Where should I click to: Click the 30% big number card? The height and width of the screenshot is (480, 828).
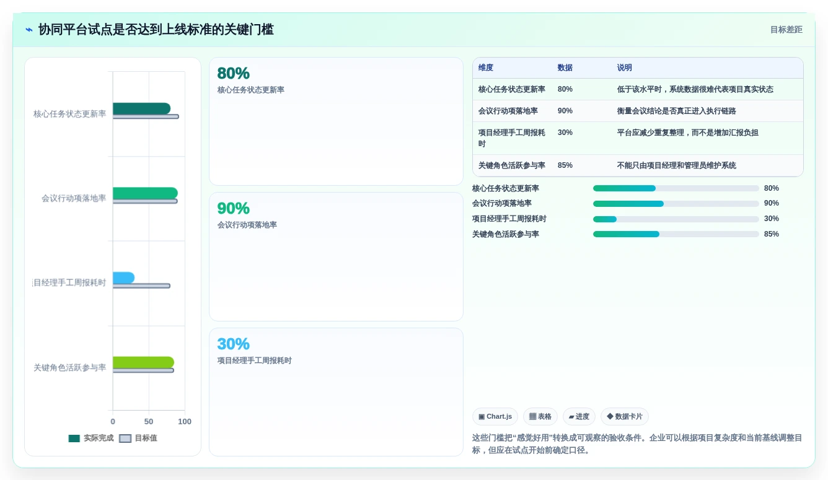[x=336, y=392]
